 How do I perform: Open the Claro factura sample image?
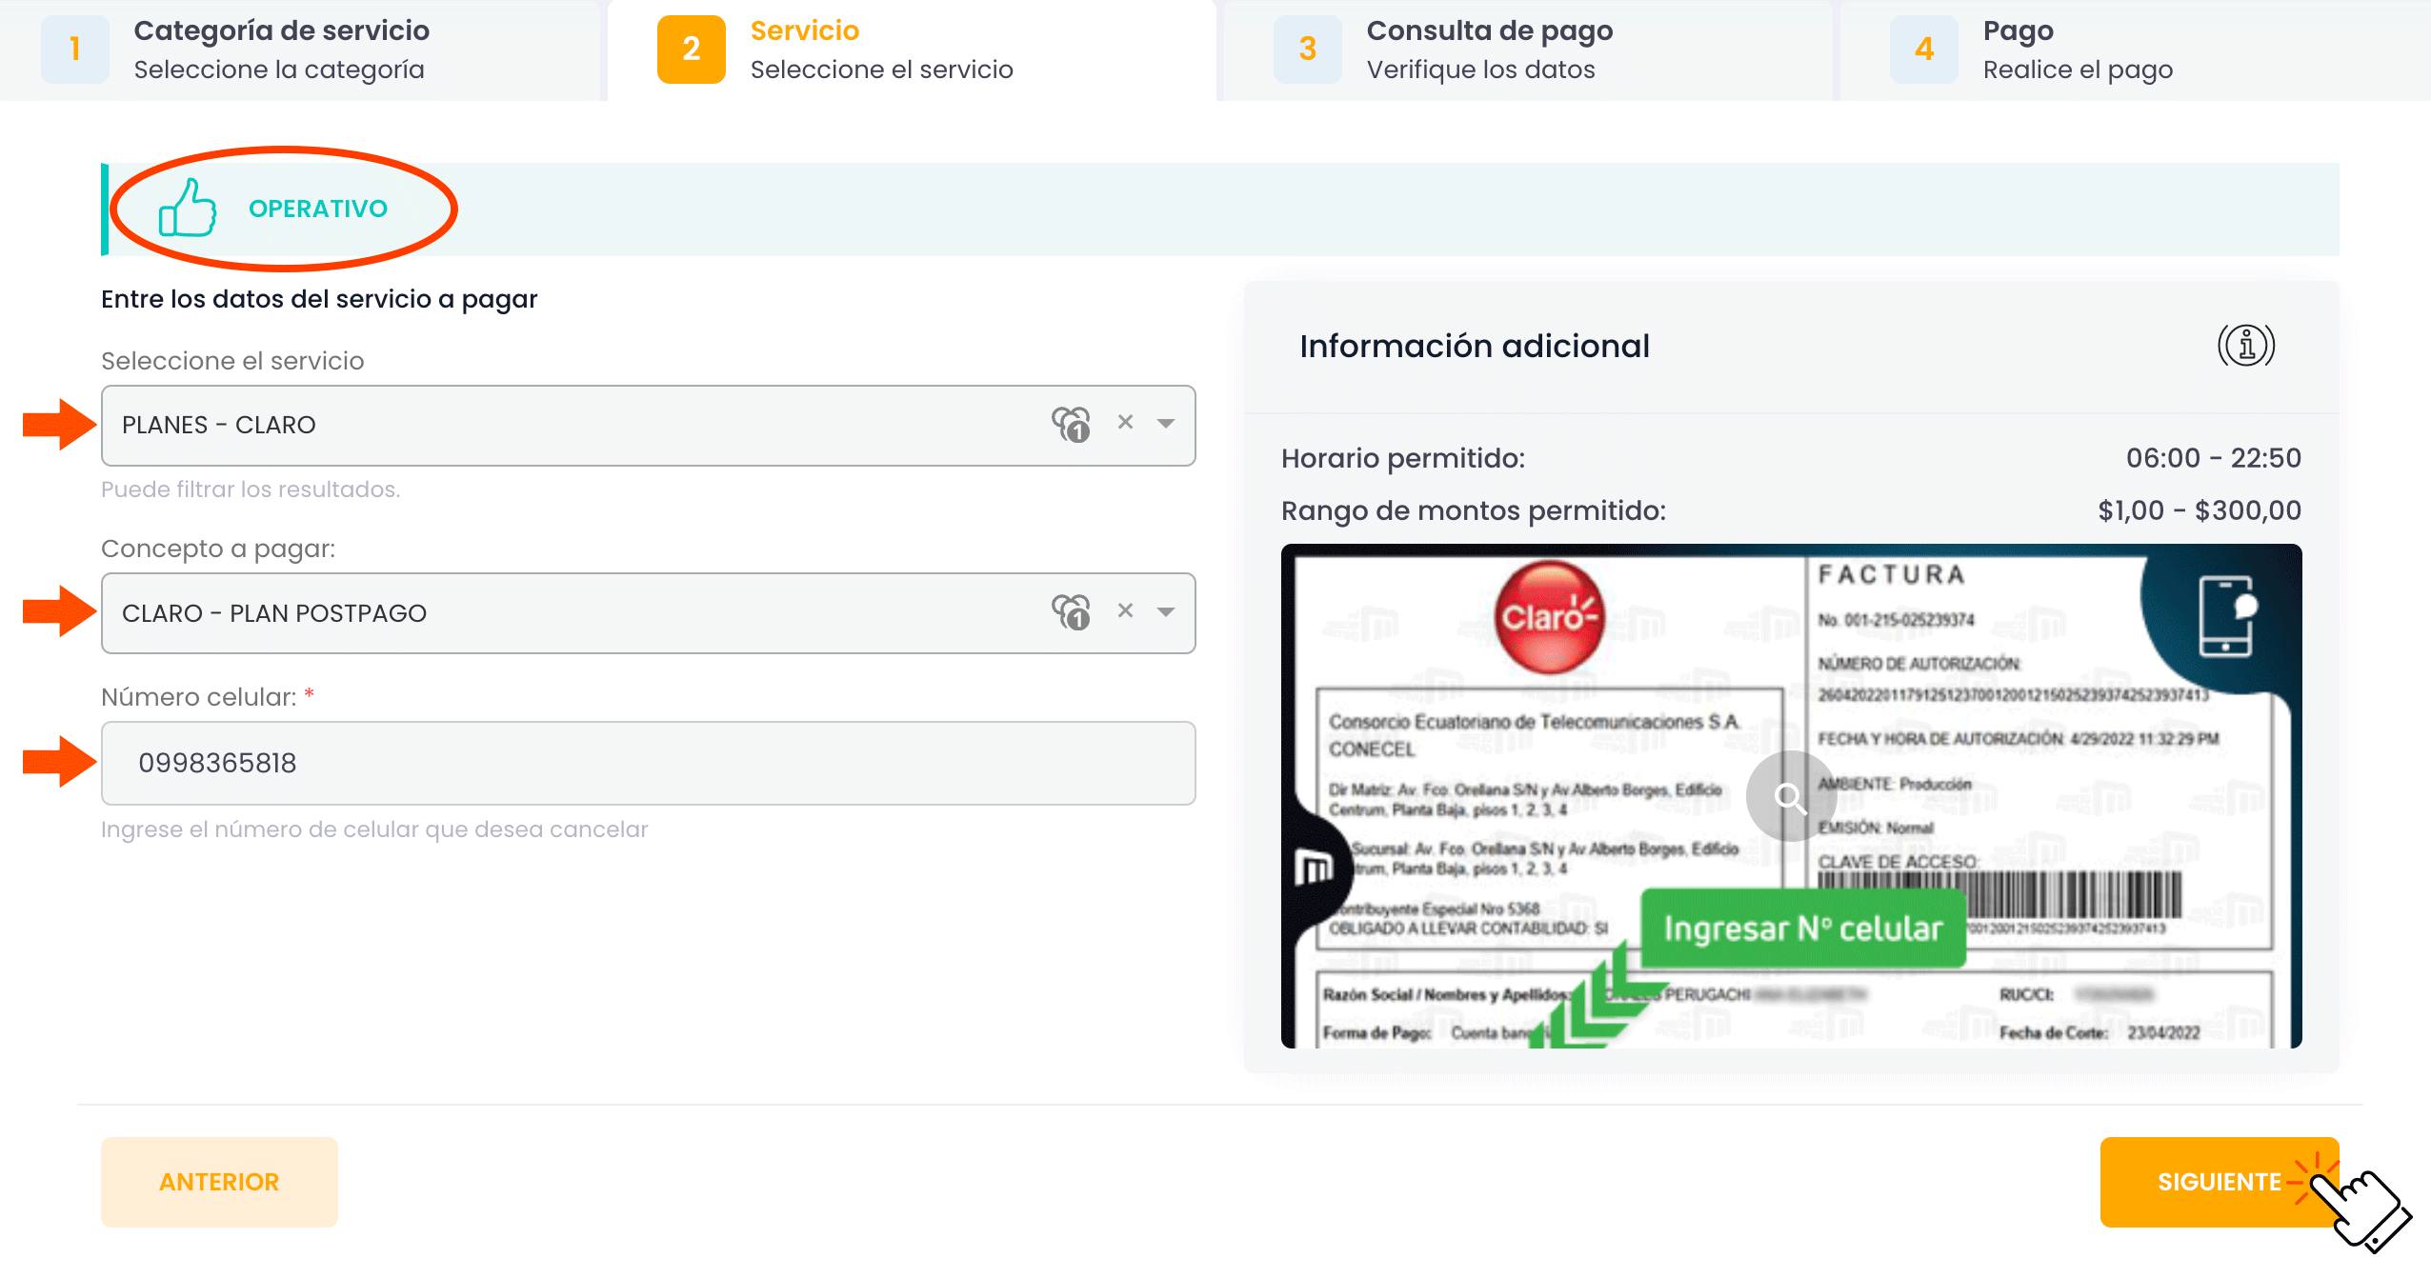(x=1791, y=796)
